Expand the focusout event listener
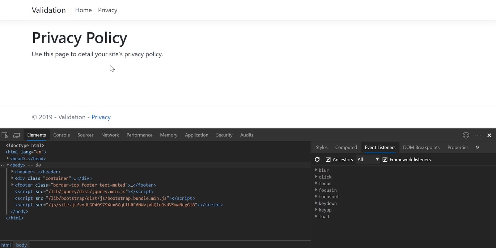This screenshot has height=248, width=496. pyautogui.click(x=316, y=196)
